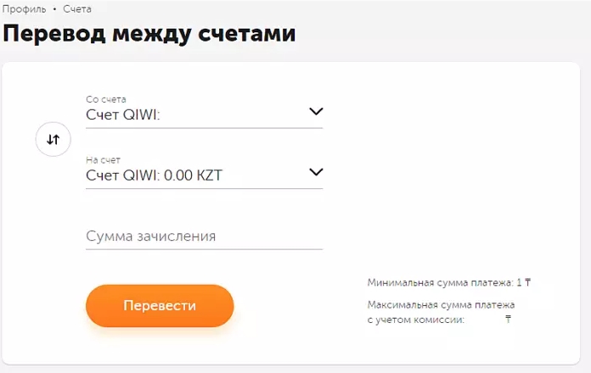This screenshot has width=591, height=373.
Task: Expand the "Со счета" chevron arrow
Action: pyautogui.click(x=316, y=111)
